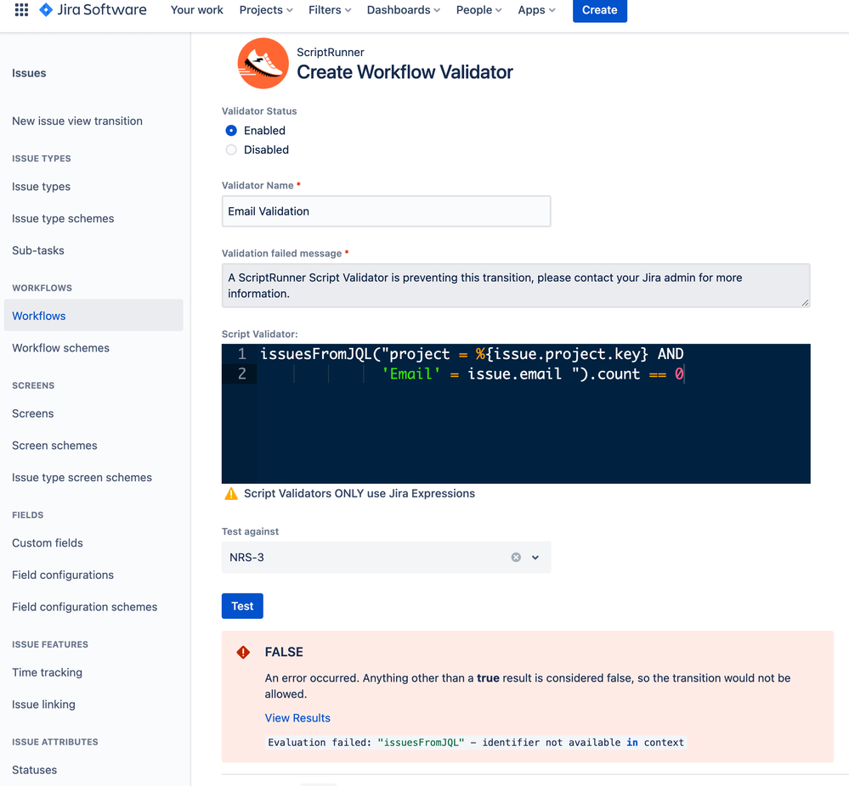Open Time tracking settings
Screen dimensions: 849x786
(47, 672)
